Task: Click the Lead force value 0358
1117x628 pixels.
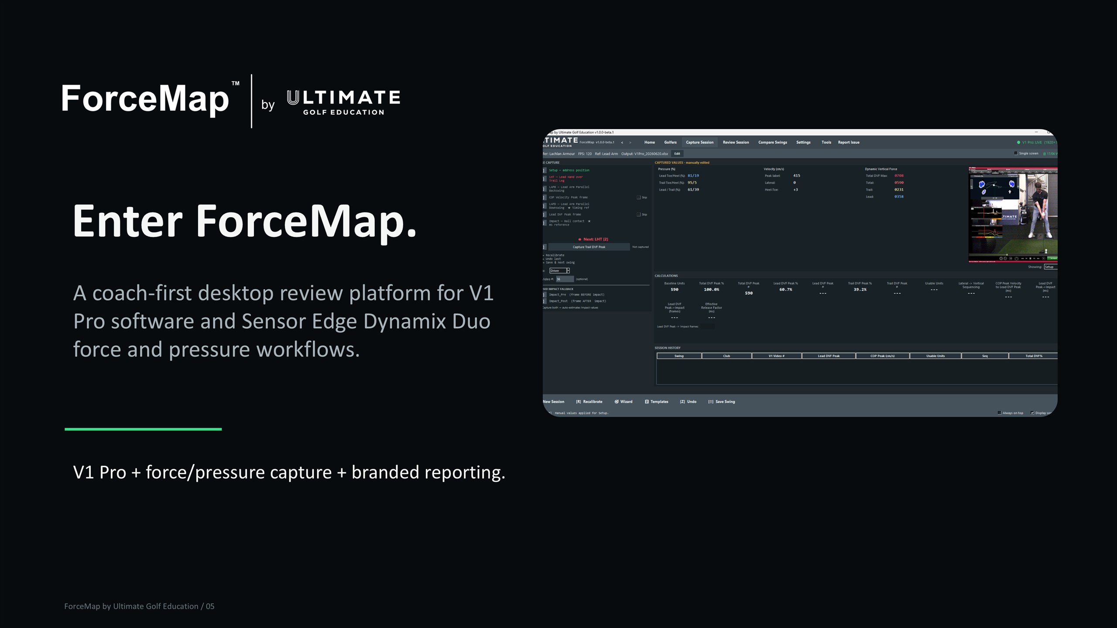Action: point(899,196)
